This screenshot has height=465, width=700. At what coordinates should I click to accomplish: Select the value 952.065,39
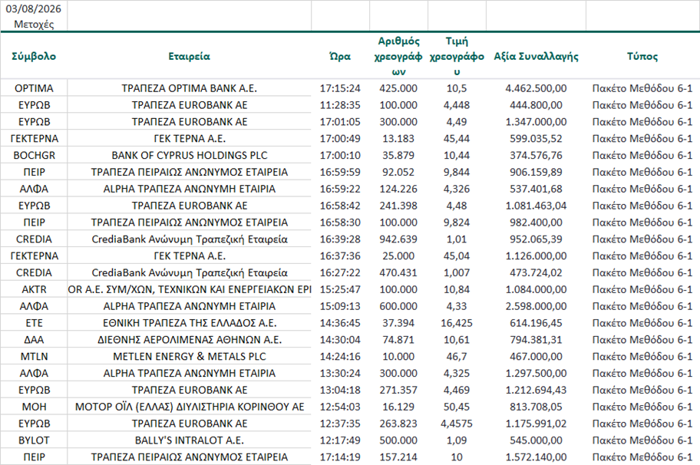coord(537,239)
